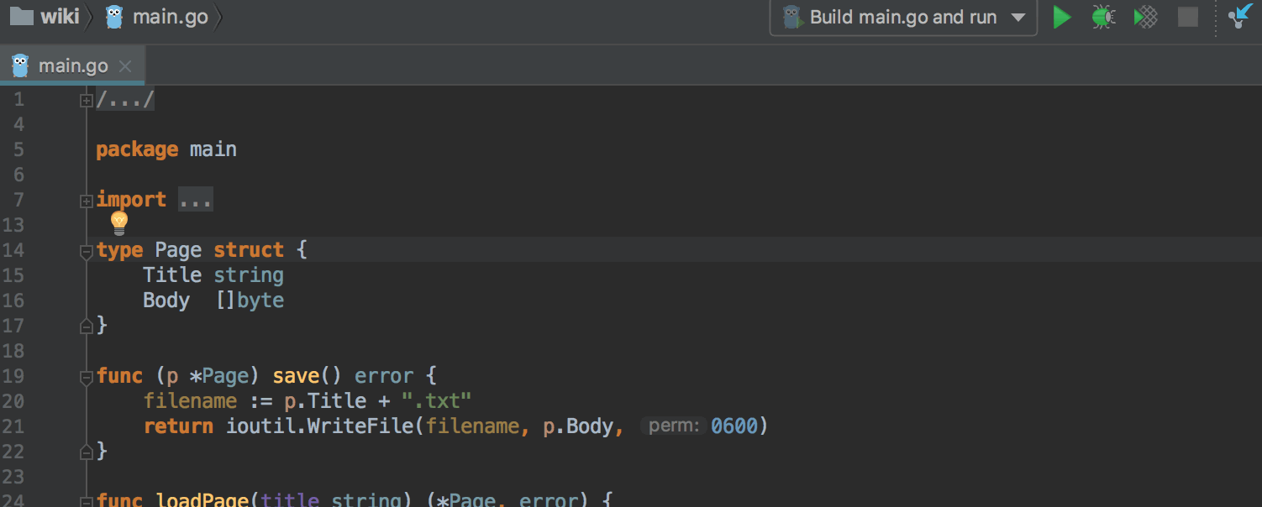
Task: Click the 0600 literal value
Action: pyautogui.click(x=734, y=426)
